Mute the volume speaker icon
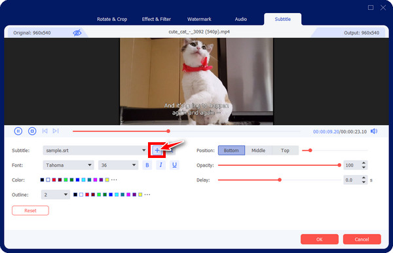 point(374,131)
